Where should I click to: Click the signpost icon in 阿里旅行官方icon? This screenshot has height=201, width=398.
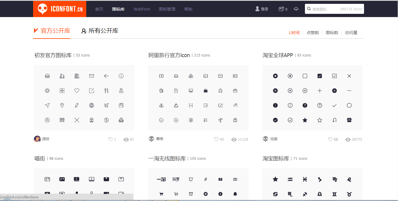click(x=220, y=120)
